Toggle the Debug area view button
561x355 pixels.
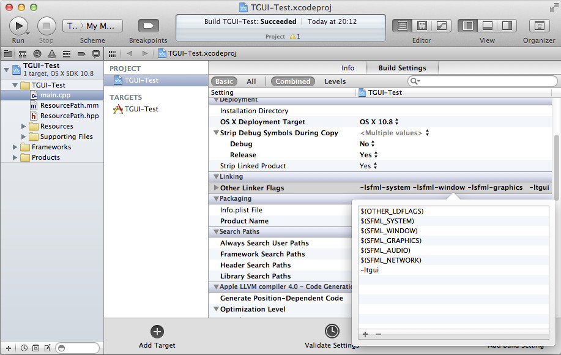coord(488,26)
